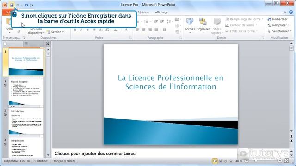Switch to the Plan outline pane tab
Viewport: 296px width, 166px height.
(26, 44)
